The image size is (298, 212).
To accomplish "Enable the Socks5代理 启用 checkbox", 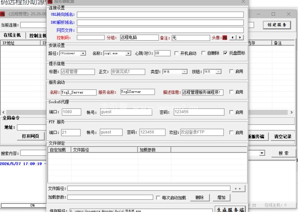I will pyautogui.click(x=231, y=112).
